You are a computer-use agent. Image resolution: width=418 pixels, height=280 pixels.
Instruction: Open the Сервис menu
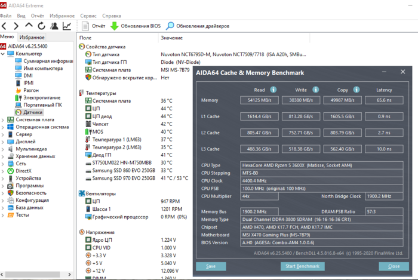pyautogui.click(x=88, y=16)
